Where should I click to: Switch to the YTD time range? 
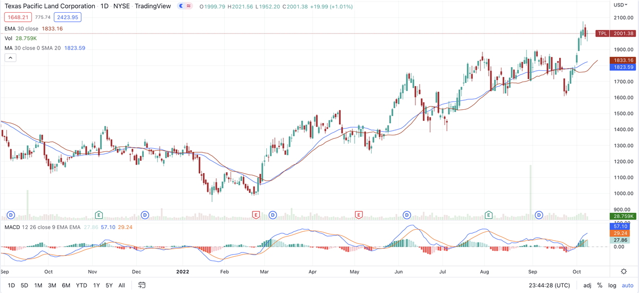[x=81, y=285]
